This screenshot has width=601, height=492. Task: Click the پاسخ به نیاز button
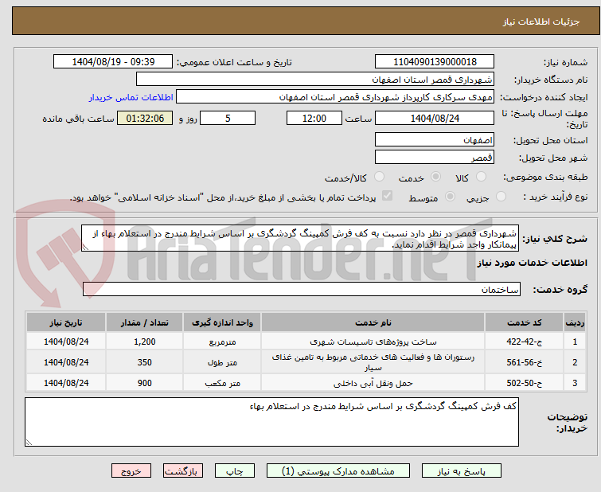point(461,471)
